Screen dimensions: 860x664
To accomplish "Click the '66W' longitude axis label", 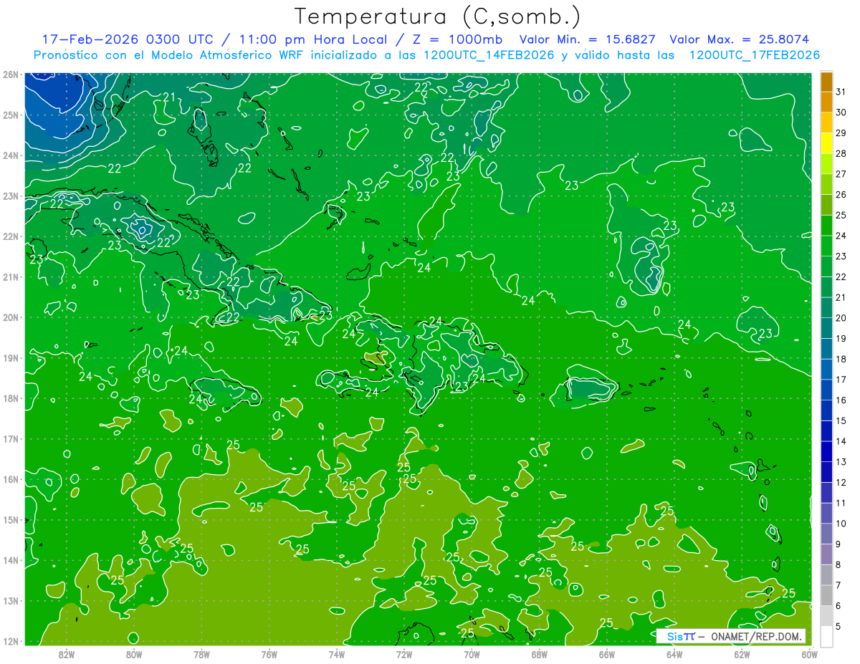I will tap(606, 653).
